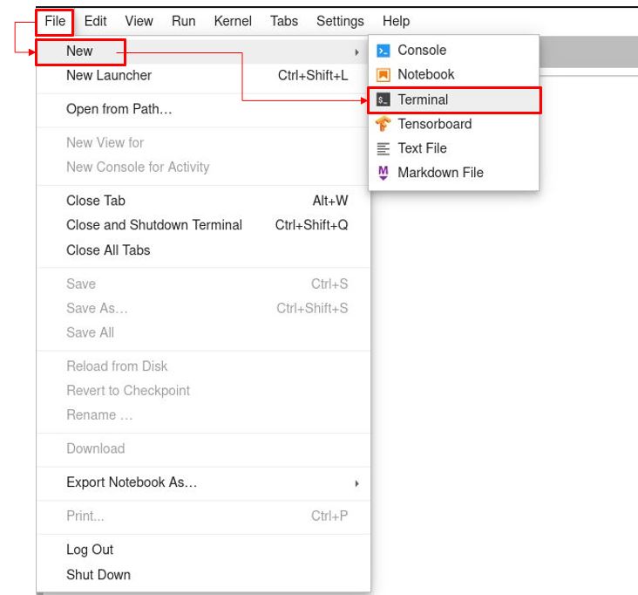The height and width of the screenshot is (595, 638).
Task: Click the Console icon in submenu
Action: [x=383, y=51]
